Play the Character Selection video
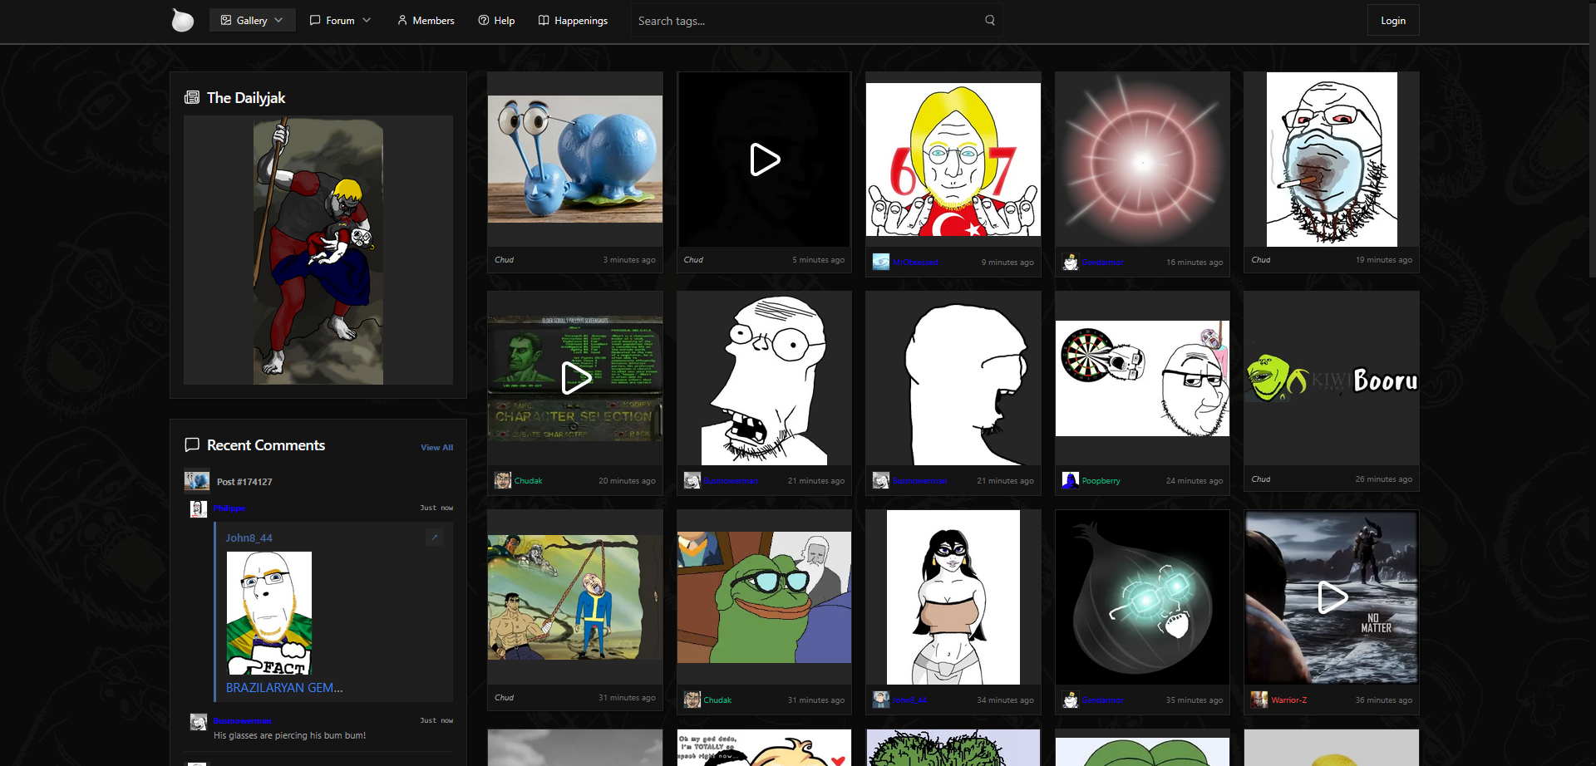 point(575,378)
